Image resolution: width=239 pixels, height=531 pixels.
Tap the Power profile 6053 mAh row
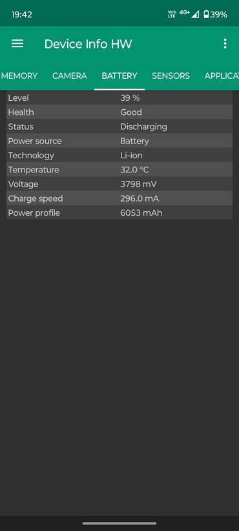tap(119, 213)
